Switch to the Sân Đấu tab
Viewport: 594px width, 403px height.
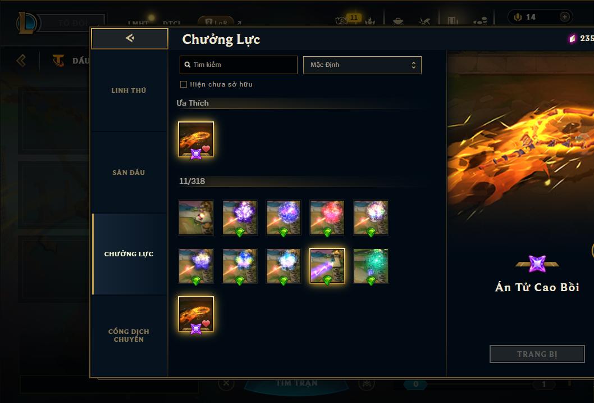(x=129, y=173)
